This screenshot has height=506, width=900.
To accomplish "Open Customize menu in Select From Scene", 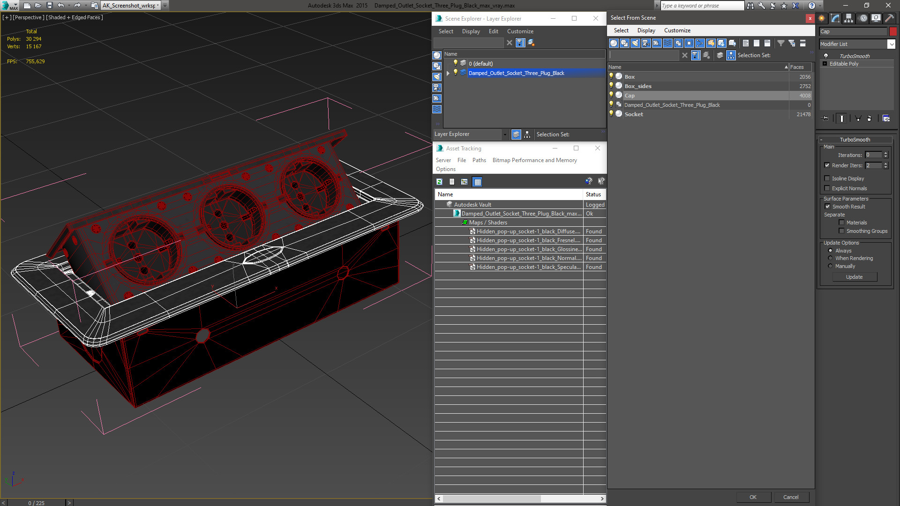I will (x=677, y=30).
